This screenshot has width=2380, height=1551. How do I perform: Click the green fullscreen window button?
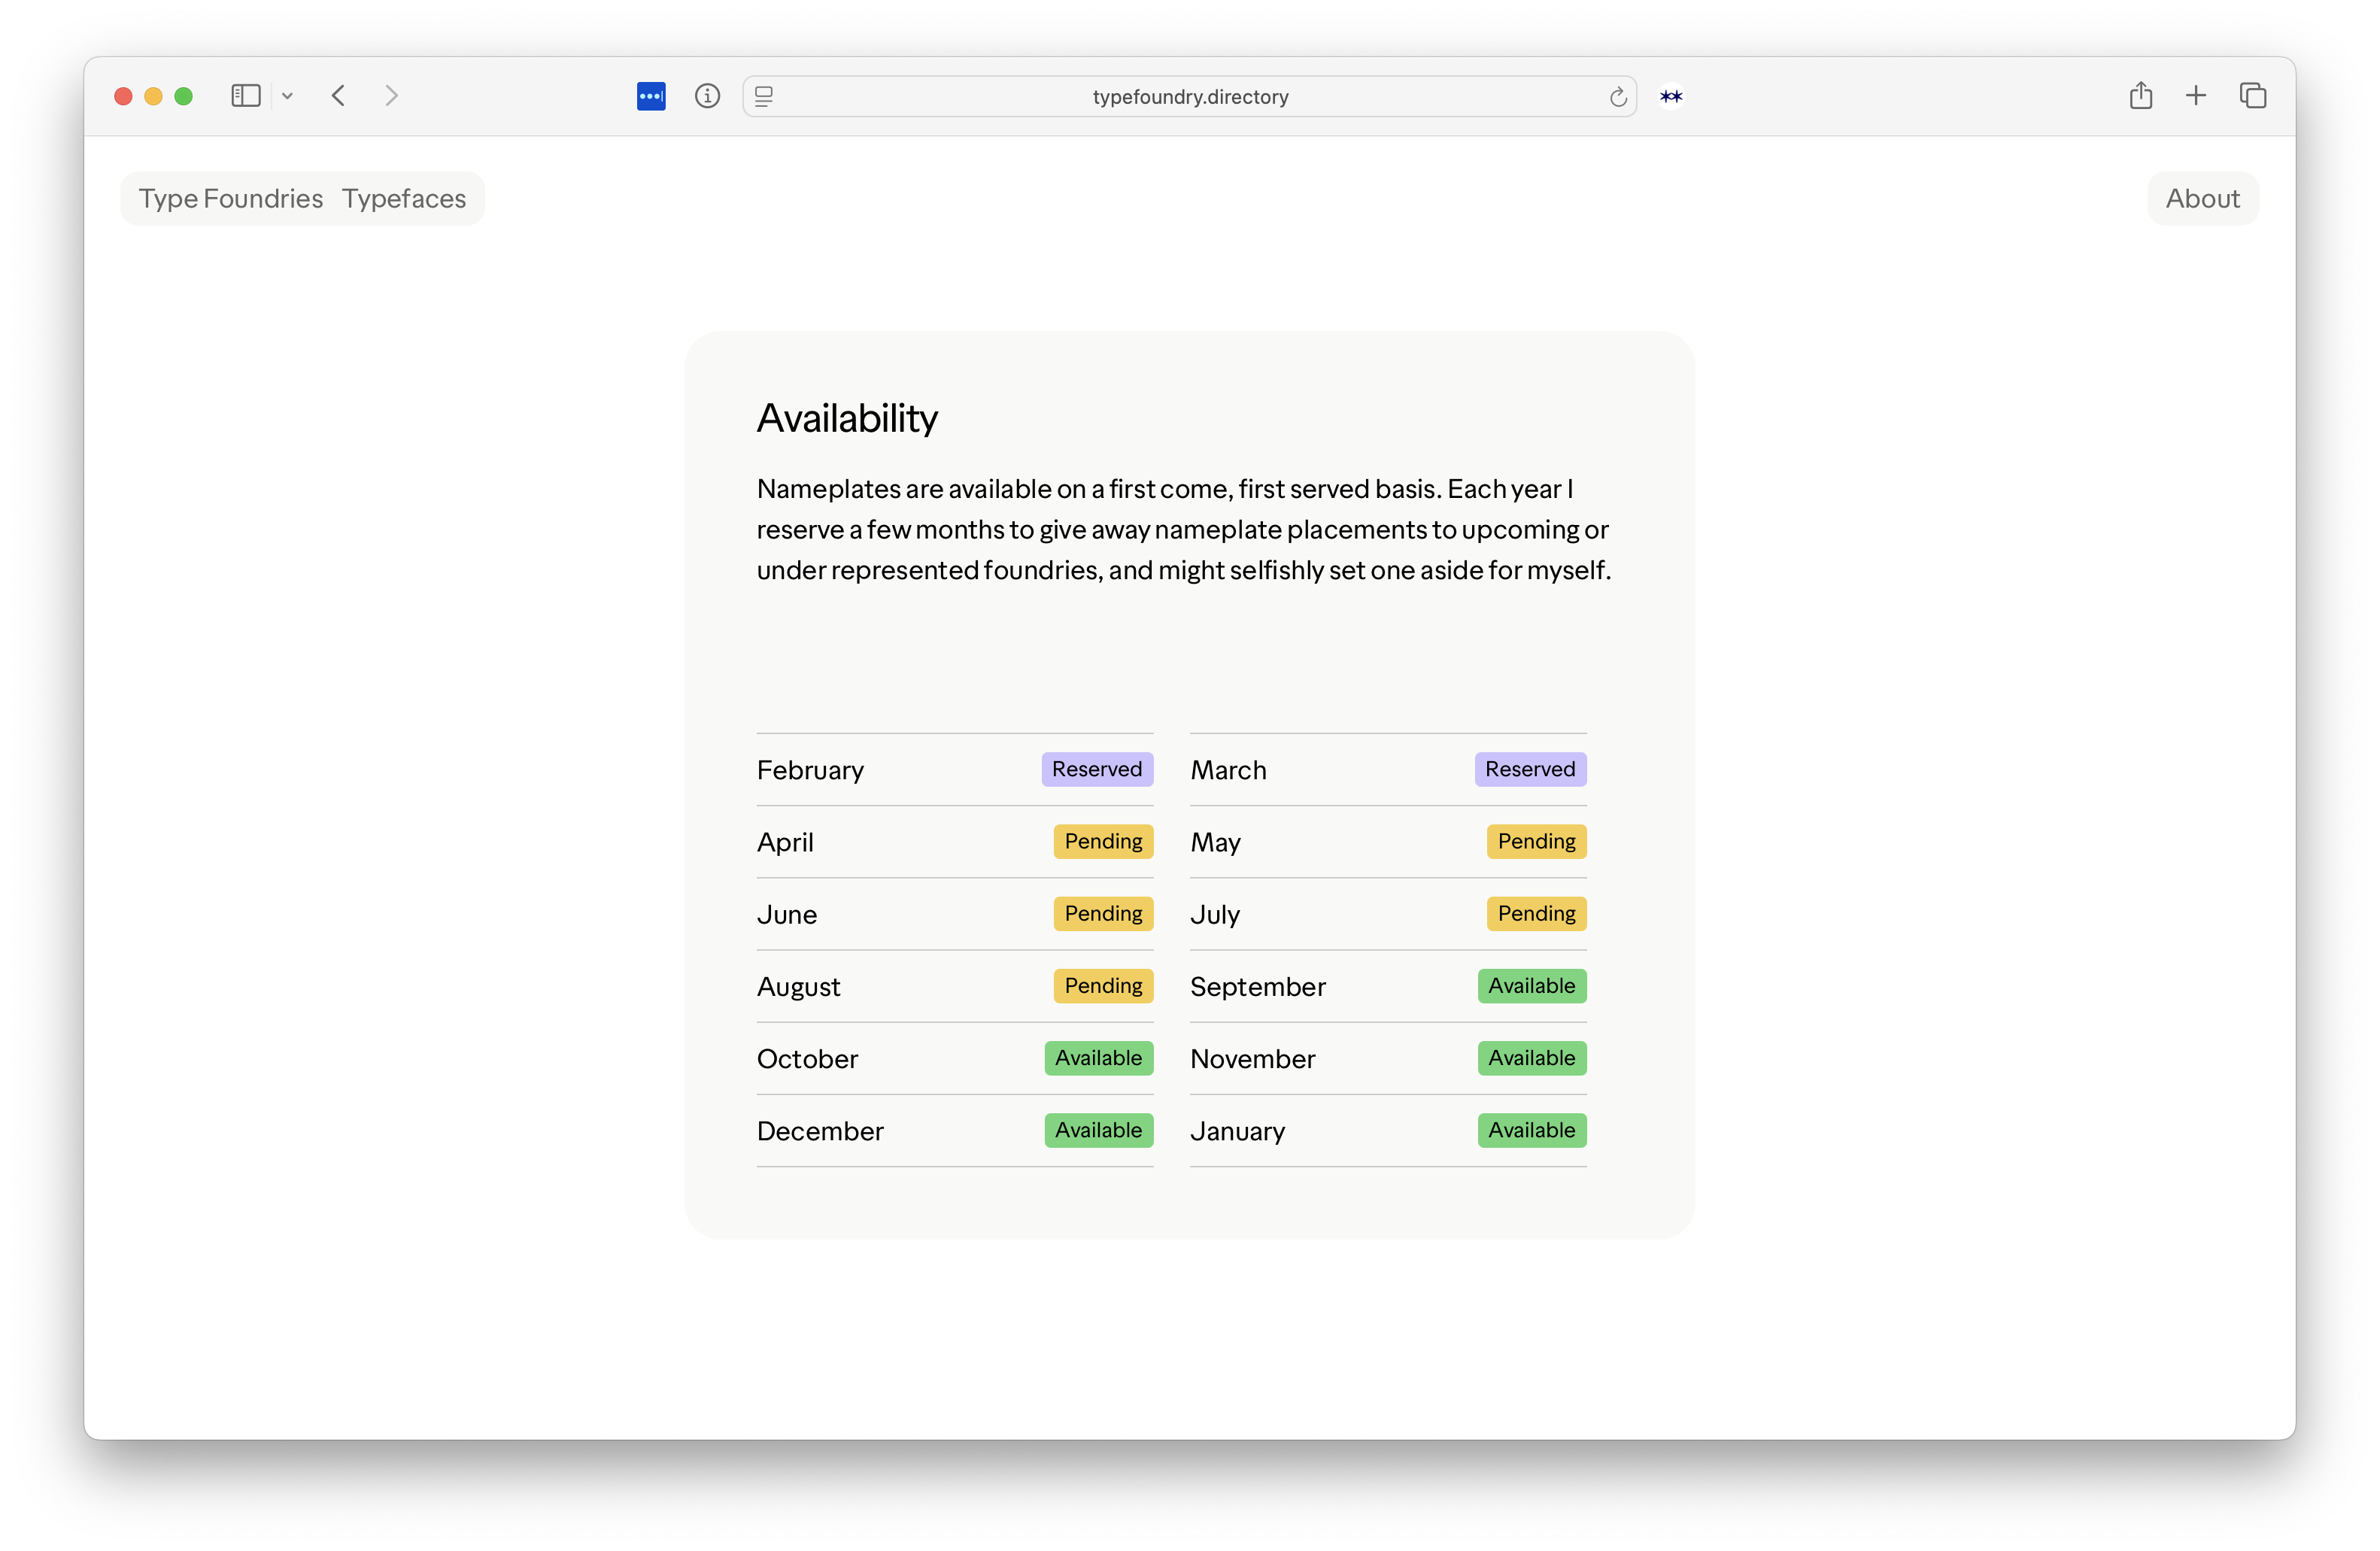(184, 96)
